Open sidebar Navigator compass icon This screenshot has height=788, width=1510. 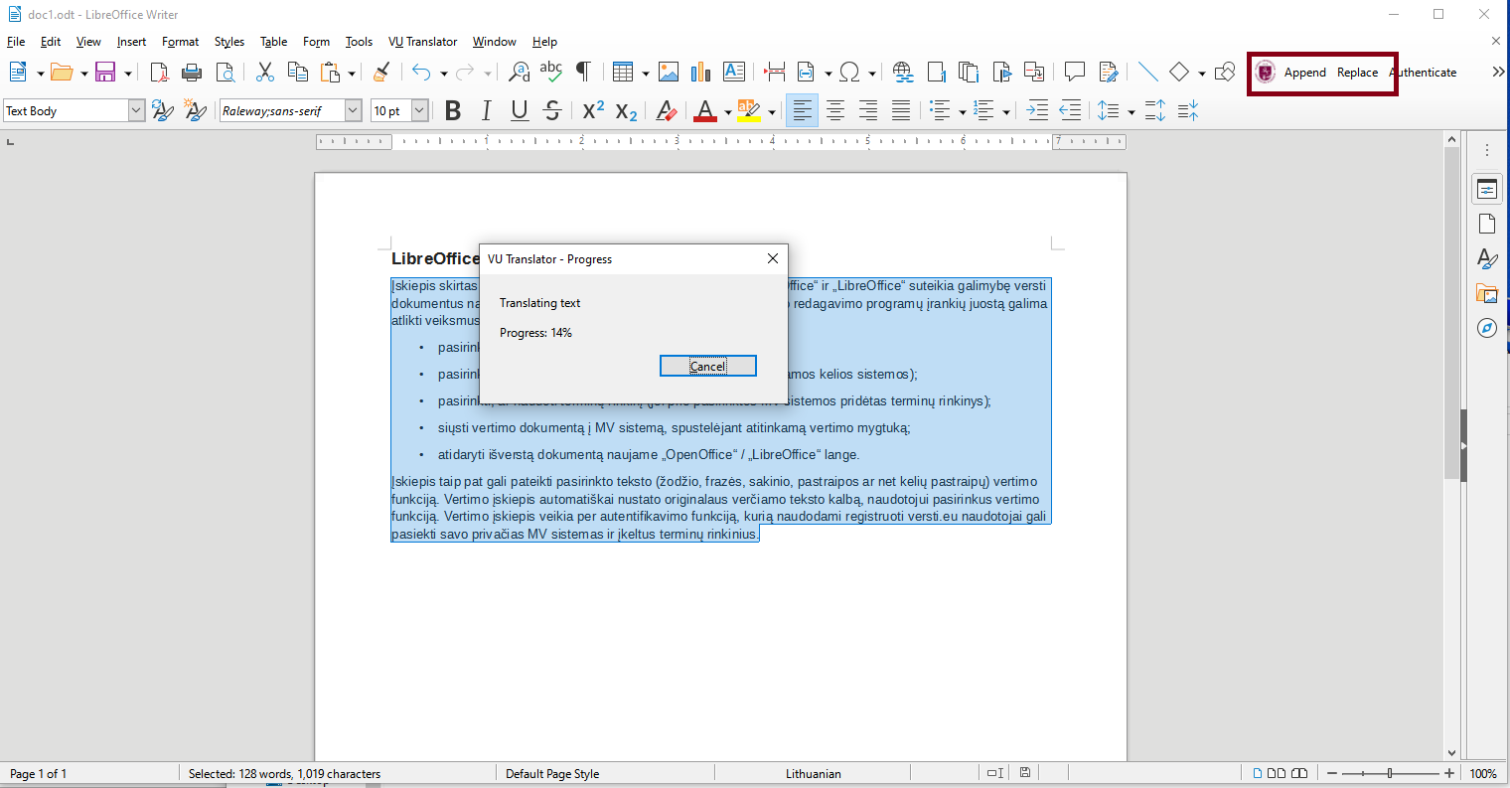(x=1487, y=328)
